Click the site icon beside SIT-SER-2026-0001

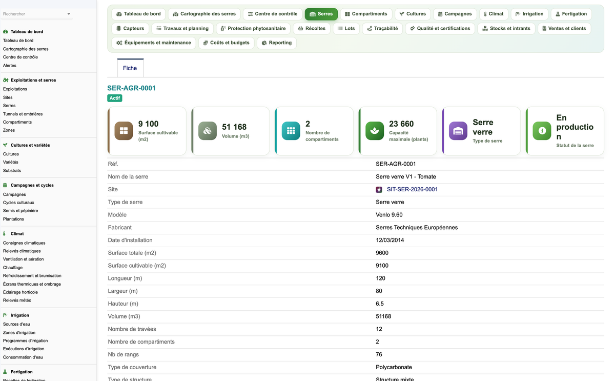coord(379,190)
